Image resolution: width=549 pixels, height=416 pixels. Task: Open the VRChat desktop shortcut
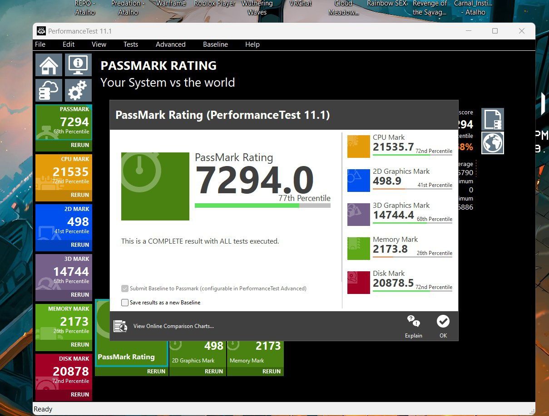pyautogui.click(x=301, y=4)
